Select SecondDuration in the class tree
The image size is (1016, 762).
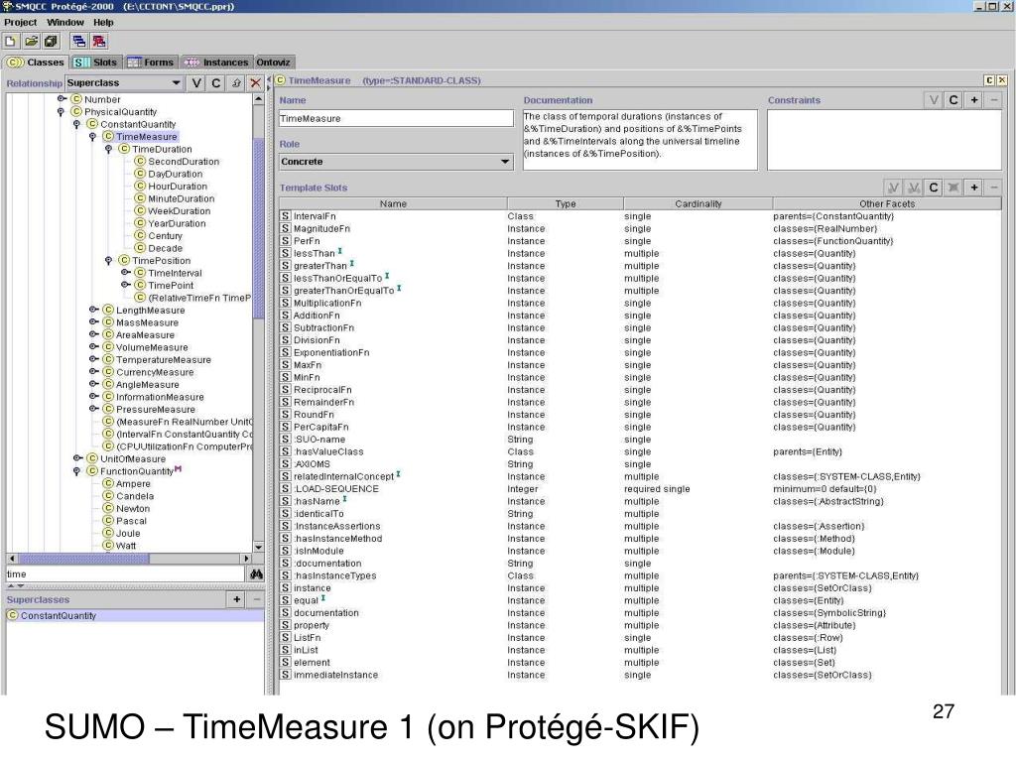184,162
